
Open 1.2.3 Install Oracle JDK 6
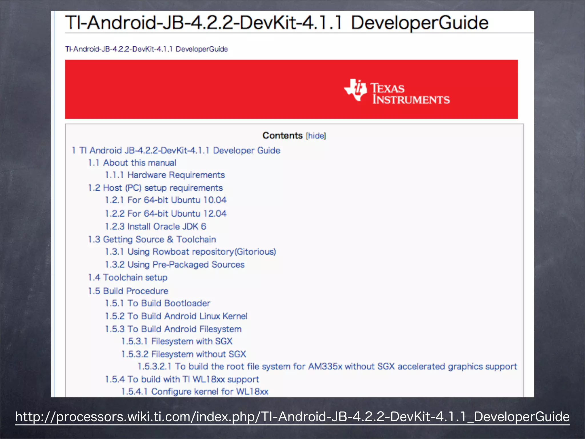[155, 226]
